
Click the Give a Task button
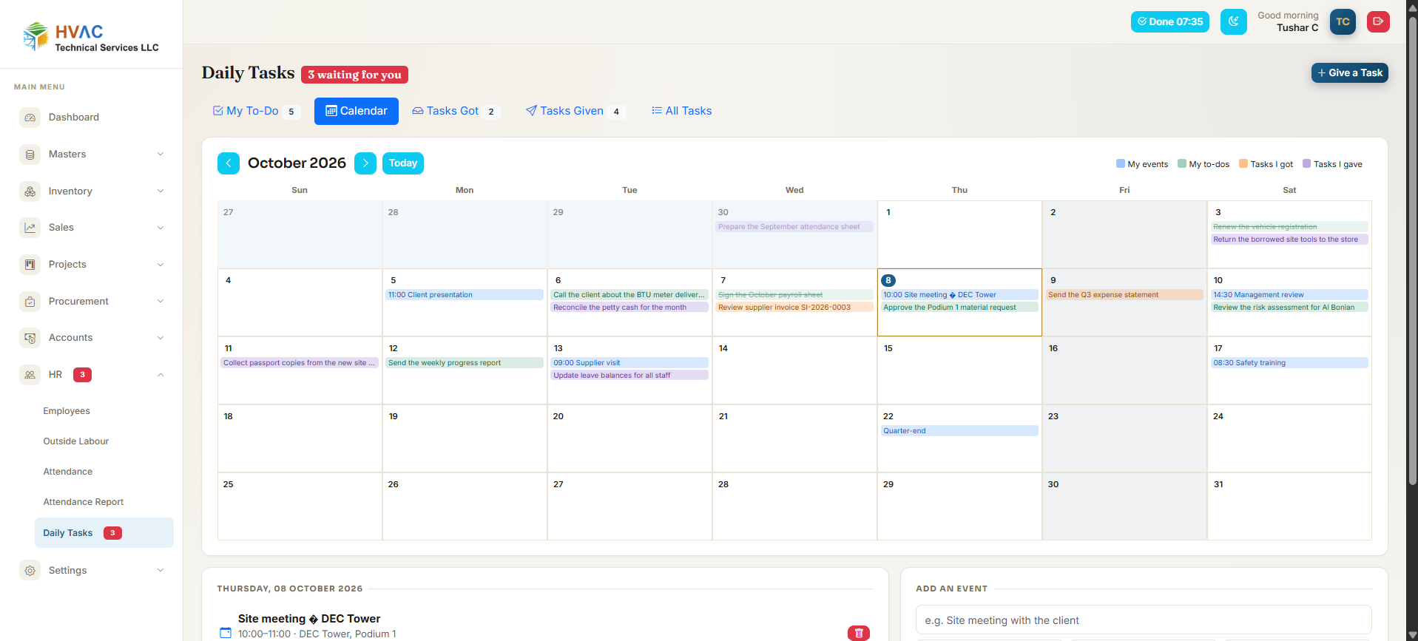[x=1349, y=73]
